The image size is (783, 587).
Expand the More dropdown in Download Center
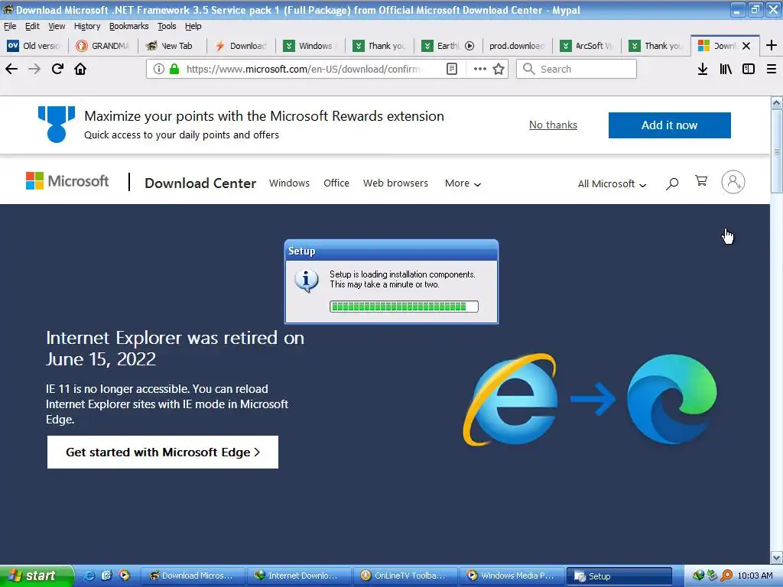[463, 183]
